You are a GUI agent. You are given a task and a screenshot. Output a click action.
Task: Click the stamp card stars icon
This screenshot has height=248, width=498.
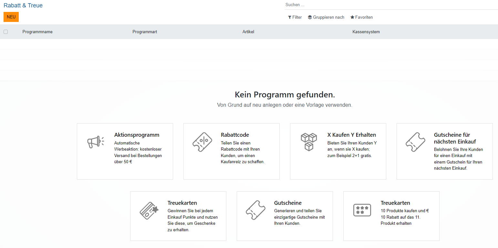click(362, 210)
